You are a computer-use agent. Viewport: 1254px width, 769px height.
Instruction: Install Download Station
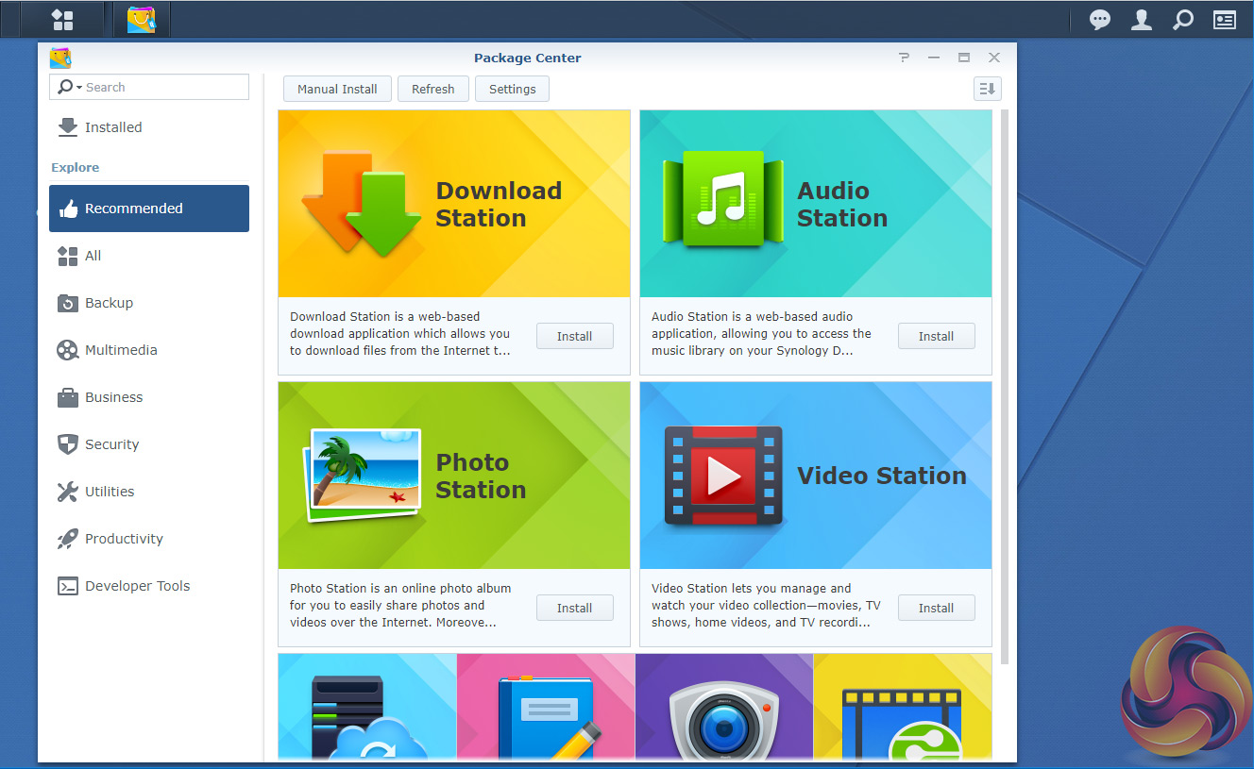point(574,336)
